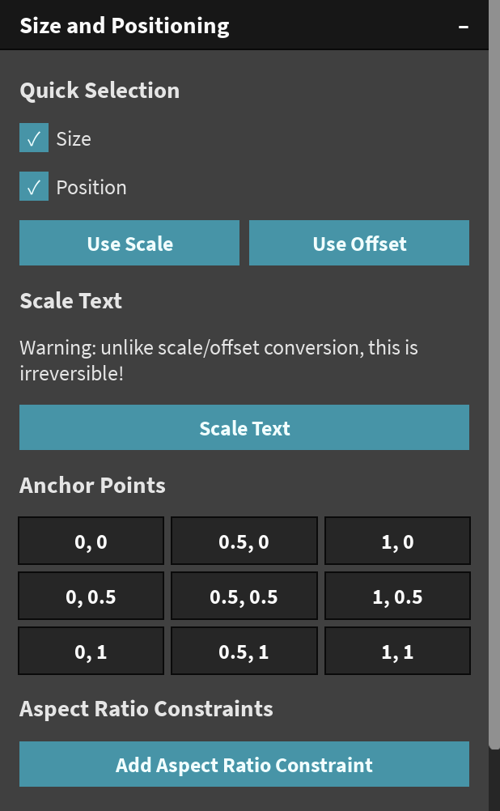Click the Use Scale button

point(129,244)
